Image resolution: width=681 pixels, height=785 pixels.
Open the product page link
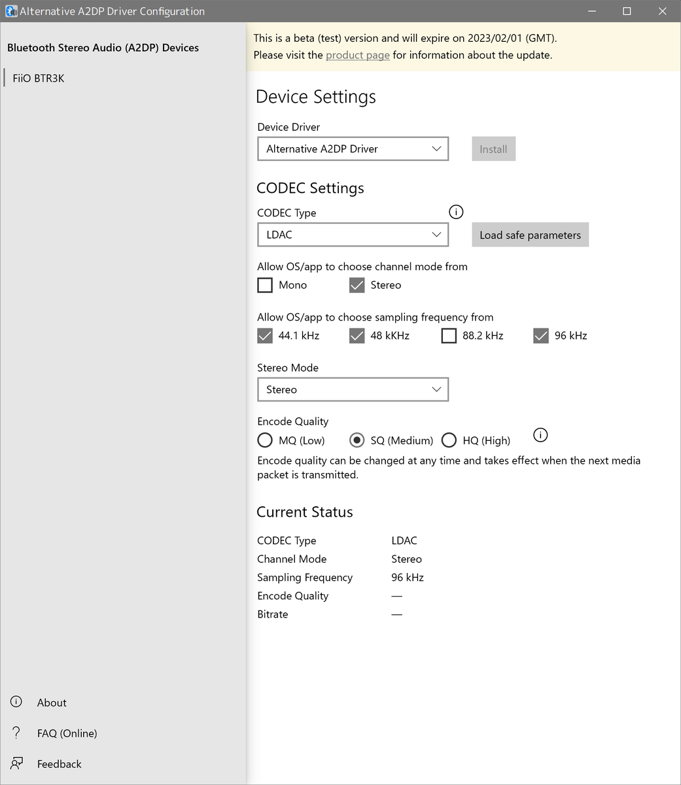(x=357, y=55)
